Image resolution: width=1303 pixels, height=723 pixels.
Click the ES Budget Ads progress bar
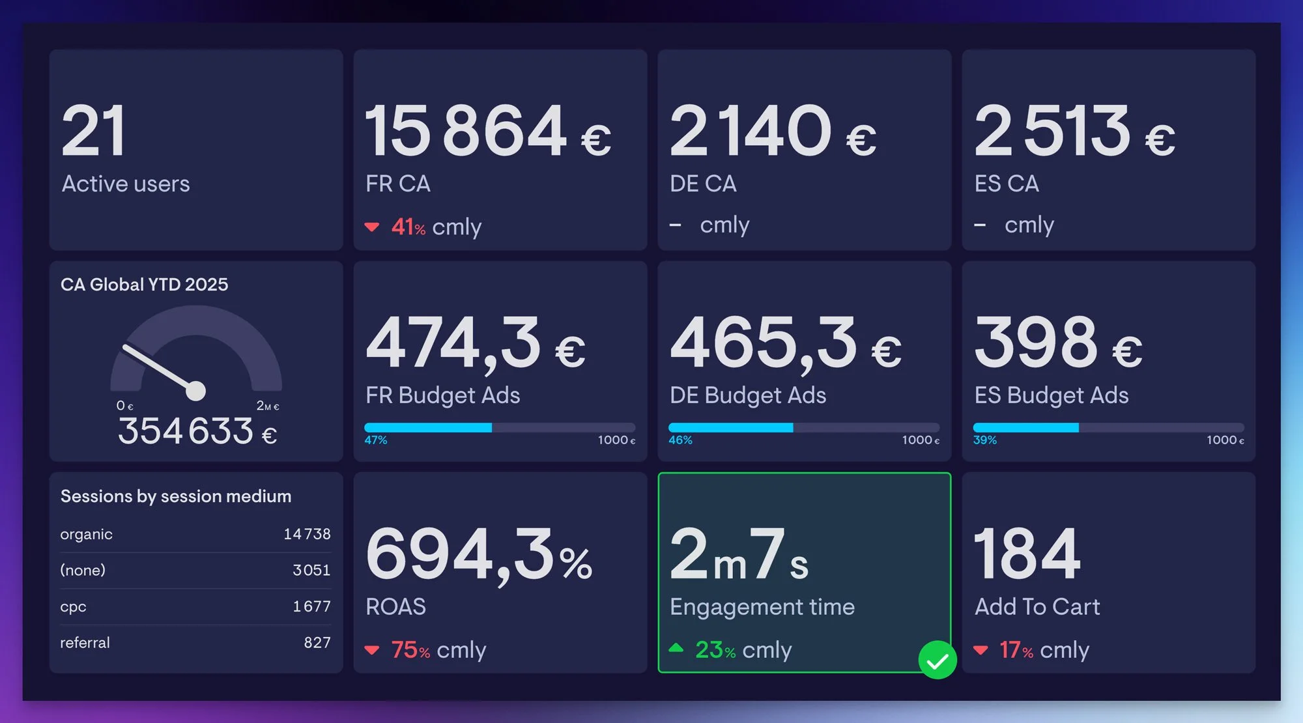click(1108, 428)
